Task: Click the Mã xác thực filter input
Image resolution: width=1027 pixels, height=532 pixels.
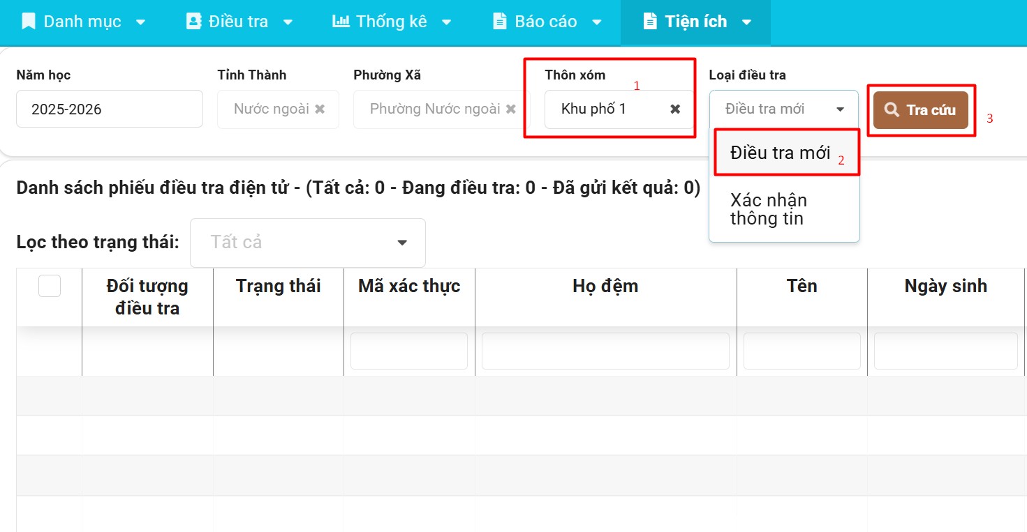Action: (409, 351)
